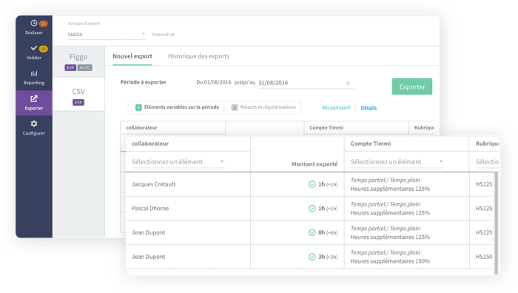The width and height of the screenshot is (518, 293).
Task: Select Retards et régularisations filter
Action: 263,107
